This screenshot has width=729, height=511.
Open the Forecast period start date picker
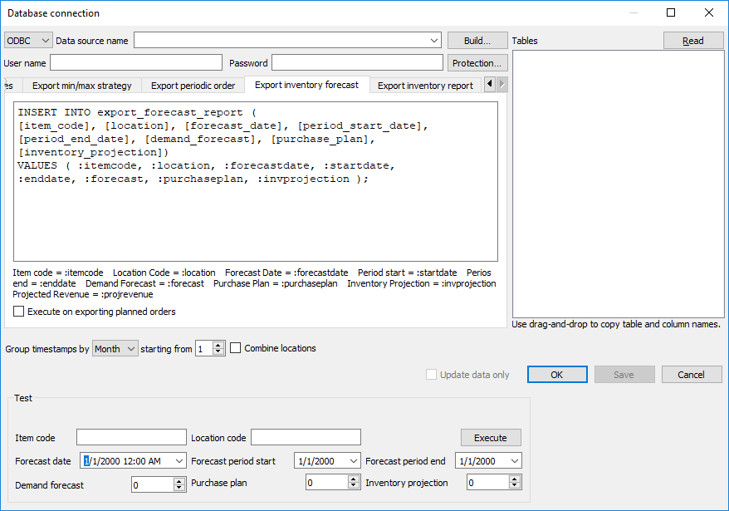click(x=354, y=461)
